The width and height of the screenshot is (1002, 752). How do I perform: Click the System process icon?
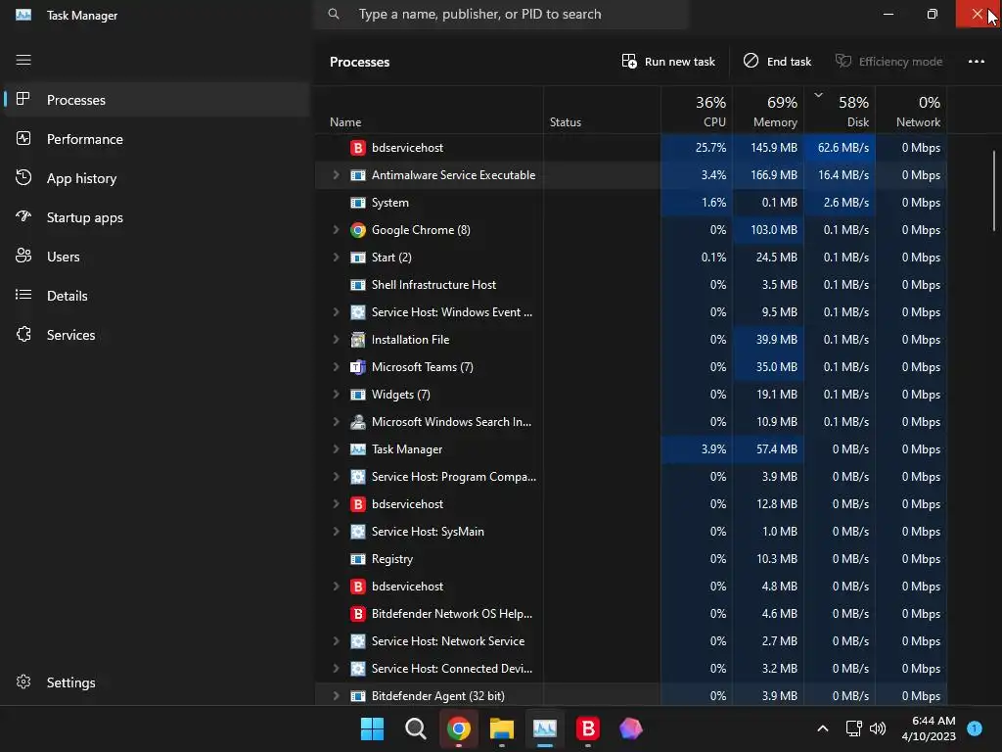tap(358, 203)
